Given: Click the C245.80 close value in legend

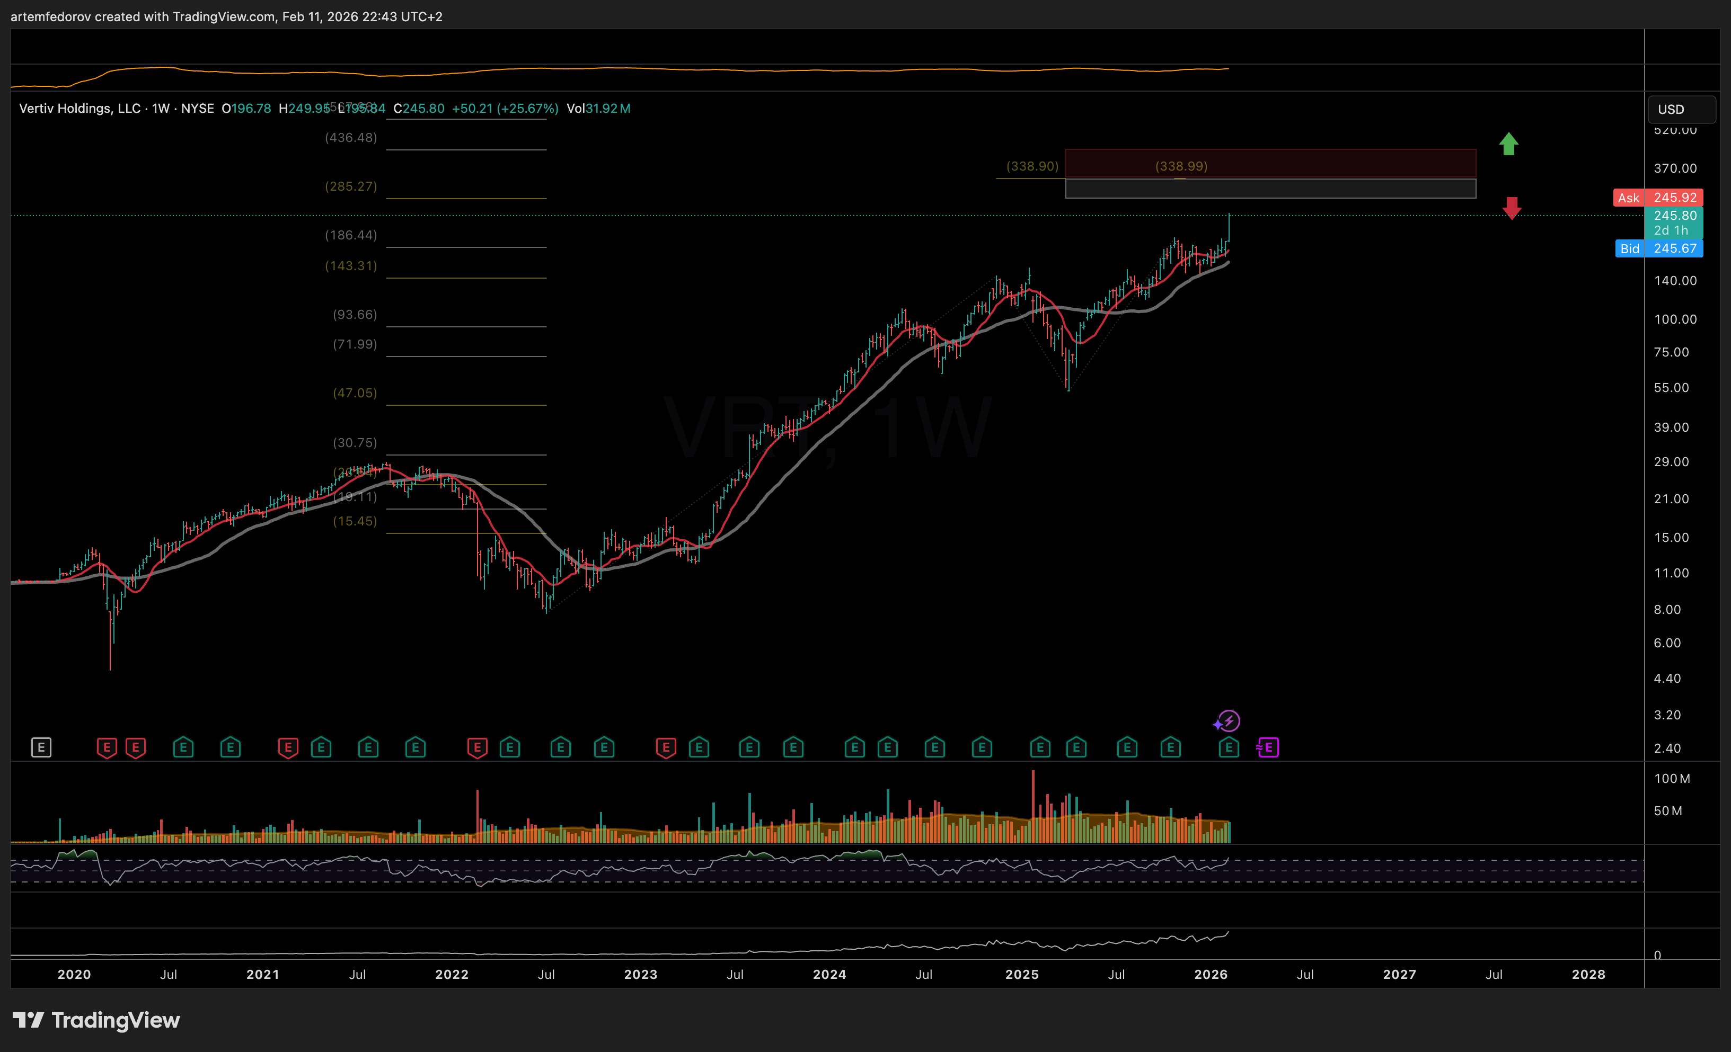Looking at the screenshot, I should [x=419, y=108].
